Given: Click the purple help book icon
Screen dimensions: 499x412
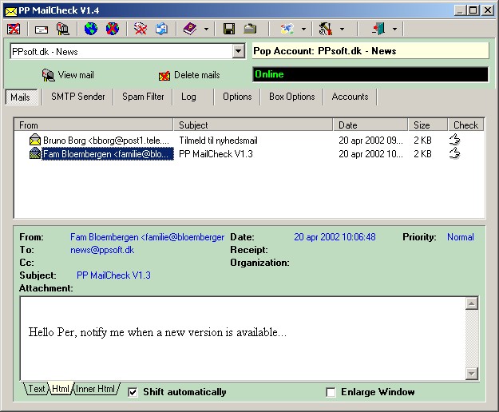Looking at the screenshot, I should tap(190, 29).
